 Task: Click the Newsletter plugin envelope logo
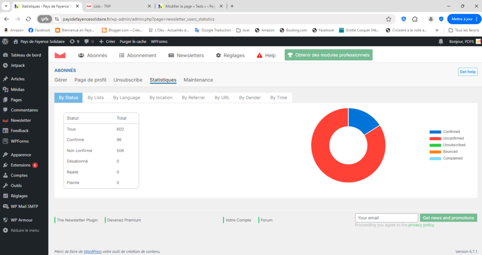point(60,55)
